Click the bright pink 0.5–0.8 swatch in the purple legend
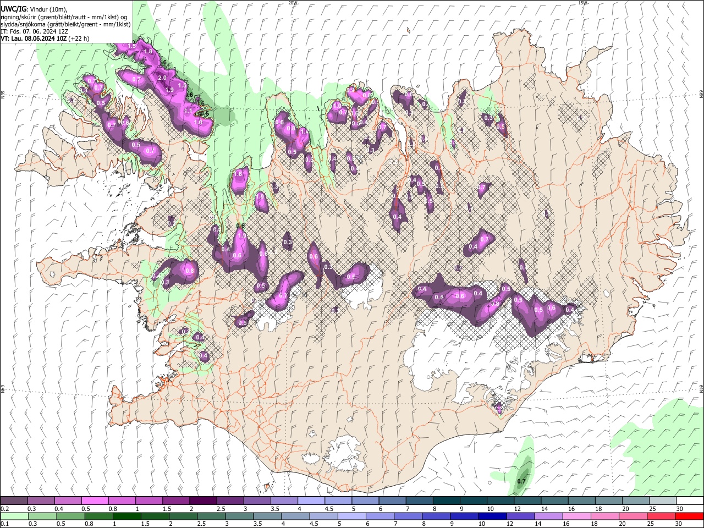 click(x=95, y=501)
